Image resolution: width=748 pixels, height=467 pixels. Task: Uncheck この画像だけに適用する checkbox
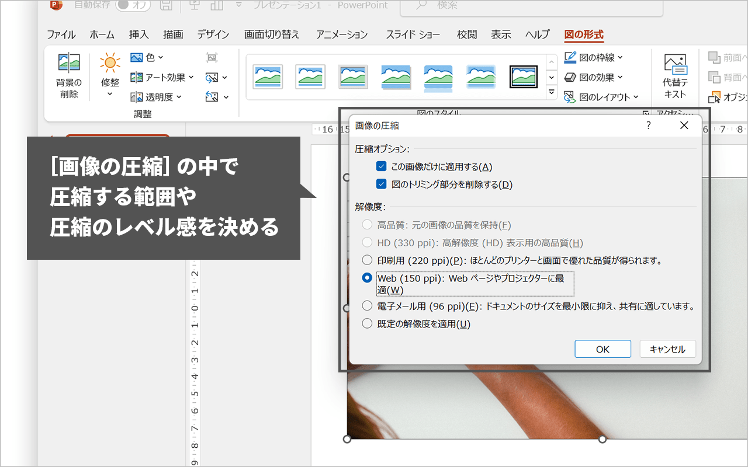(x=382, y=167)
